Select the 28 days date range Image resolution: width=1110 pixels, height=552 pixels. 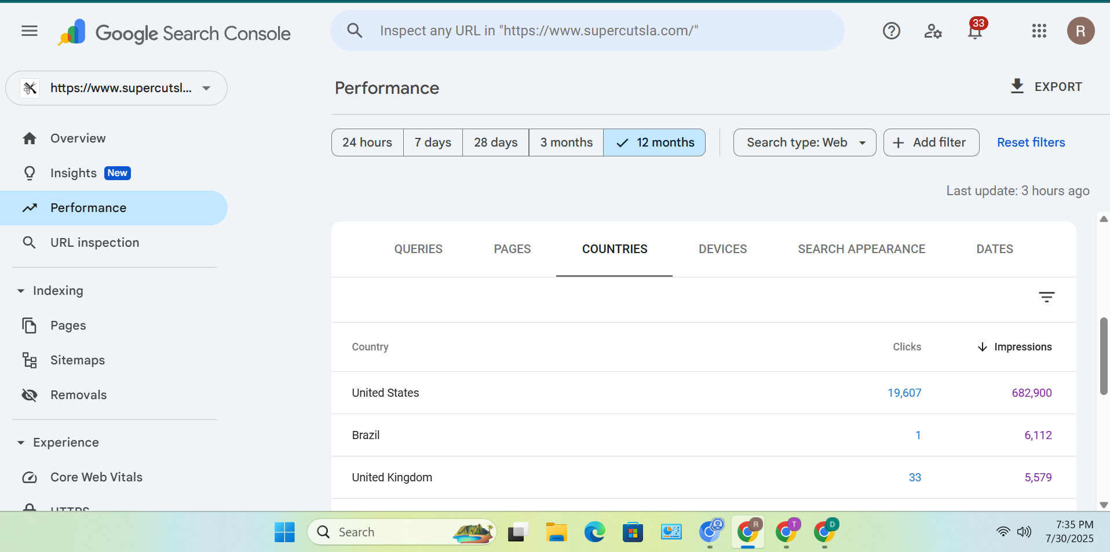496,142
